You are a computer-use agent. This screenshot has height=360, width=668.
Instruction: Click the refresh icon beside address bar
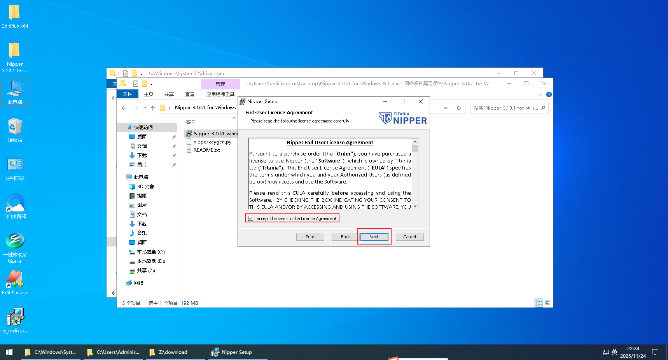pyautogui.click(x=459, y=108)
